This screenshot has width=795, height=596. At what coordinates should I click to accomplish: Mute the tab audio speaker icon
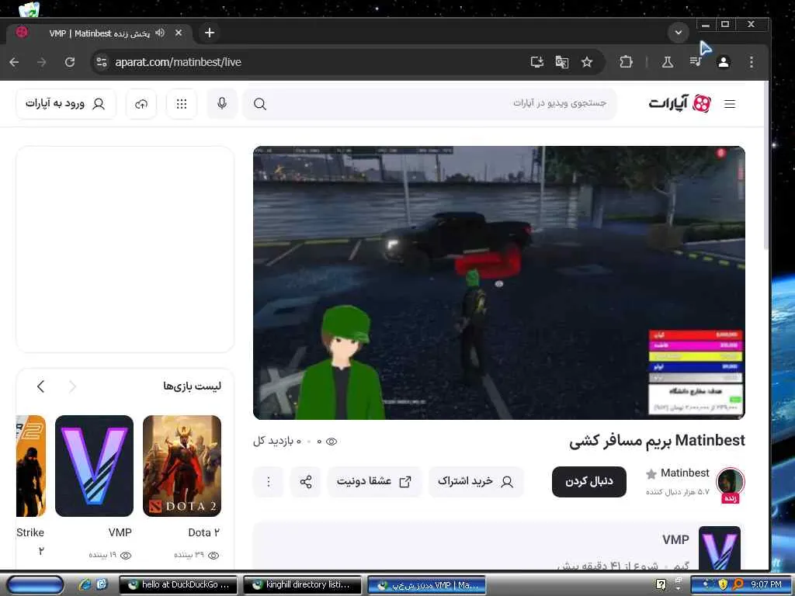[x=160, y=33]
